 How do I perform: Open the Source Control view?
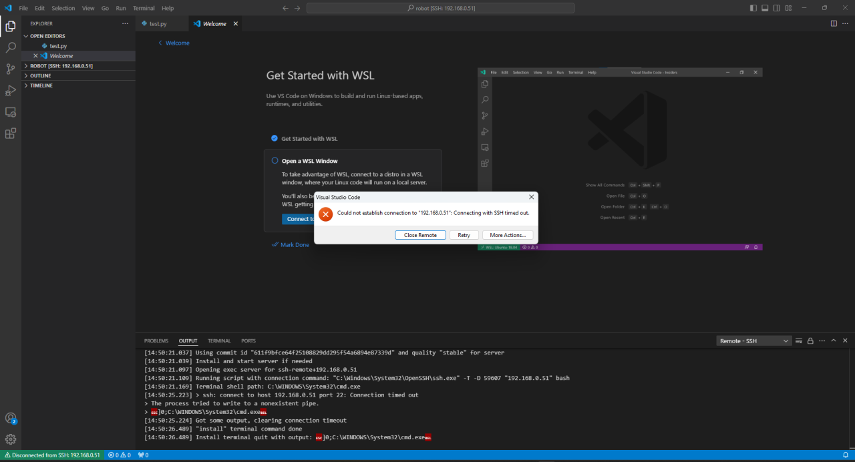10,69
